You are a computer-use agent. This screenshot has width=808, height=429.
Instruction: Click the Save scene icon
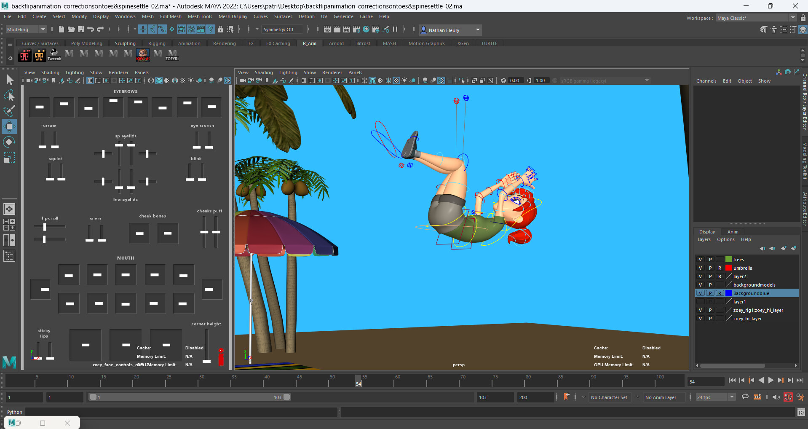[x=80, y=29]
